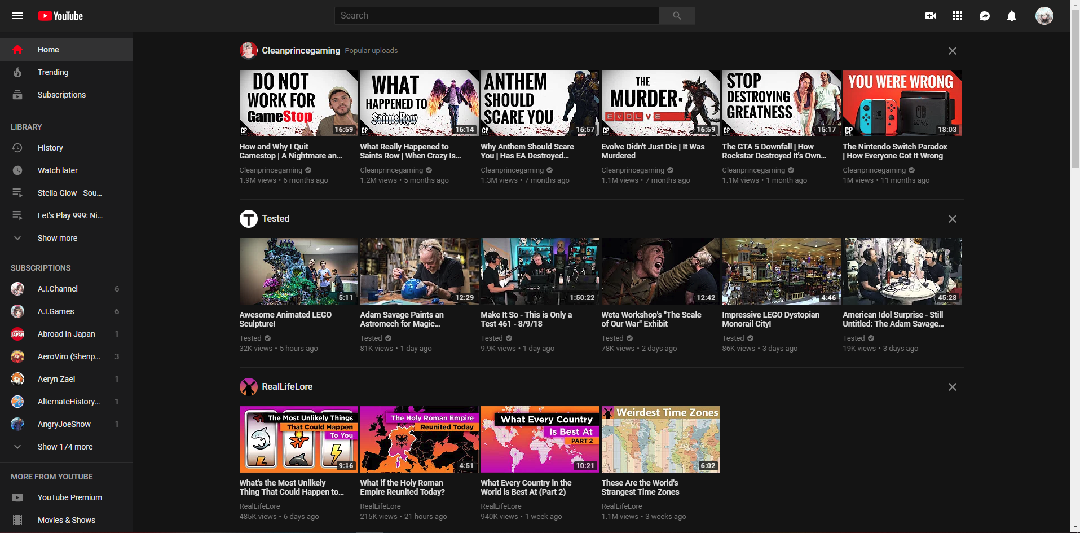The image size is (1080, 533).
Task: Click the Abroad in Japan avatar icon
Action: tap(17, 334)
